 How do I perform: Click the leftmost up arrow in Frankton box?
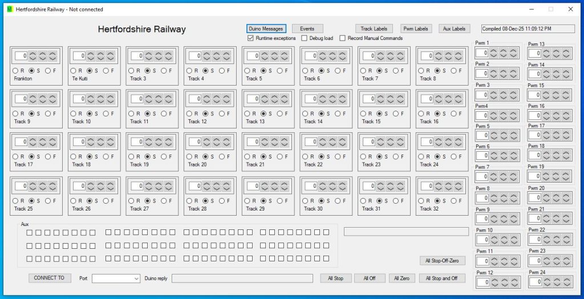[x=33, y=54]
